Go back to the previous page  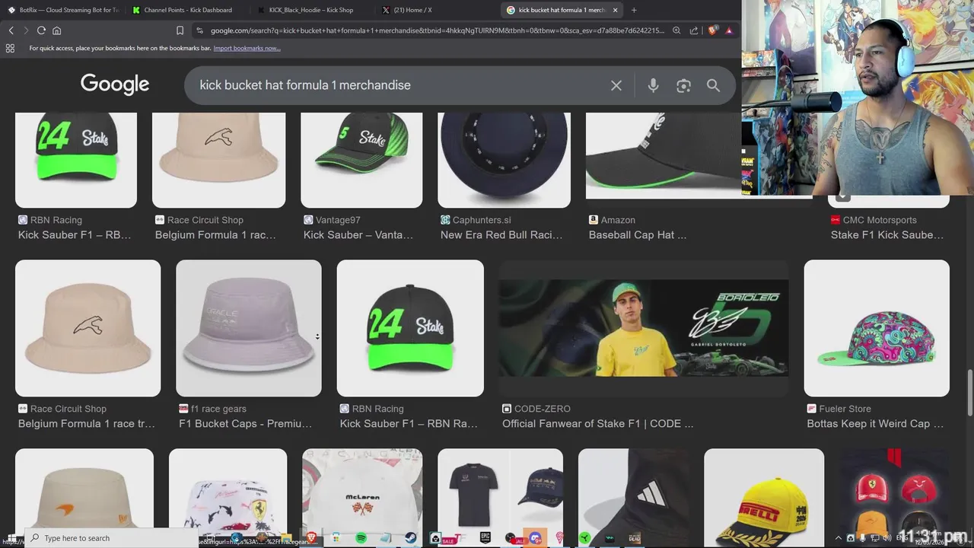tap(11, 30)
